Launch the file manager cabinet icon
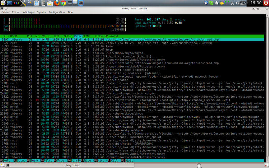Screen dimensions: 269x168 click(x=36, y=3)
